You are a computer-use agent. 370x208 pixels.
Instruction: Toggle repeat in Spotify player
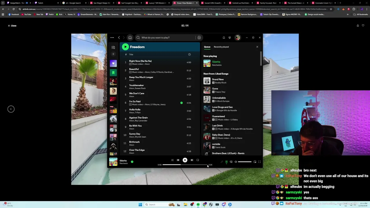(198, 160)
